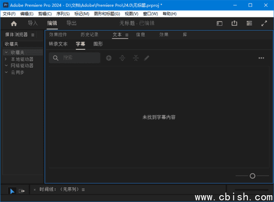Open the 视图(V) menu
This screenshot has width=274, height=202.
click(131, 14)
